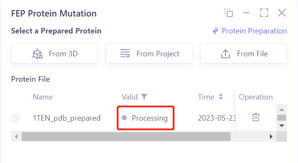This screenshot has height=163, width=298.
Task: Click the Protein Preparation icon
Action: pos(215,31)
